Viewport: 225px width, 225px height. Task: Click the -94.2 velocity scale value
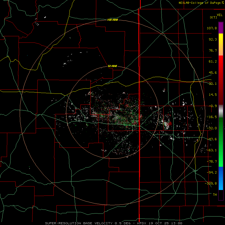212,172
